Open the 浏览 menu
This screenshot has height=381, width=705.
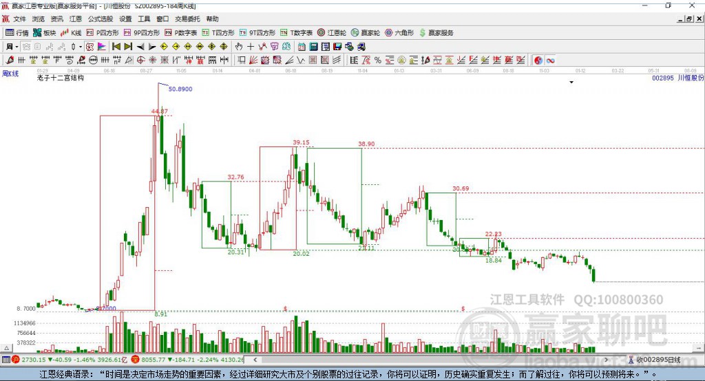click(39, 19)
